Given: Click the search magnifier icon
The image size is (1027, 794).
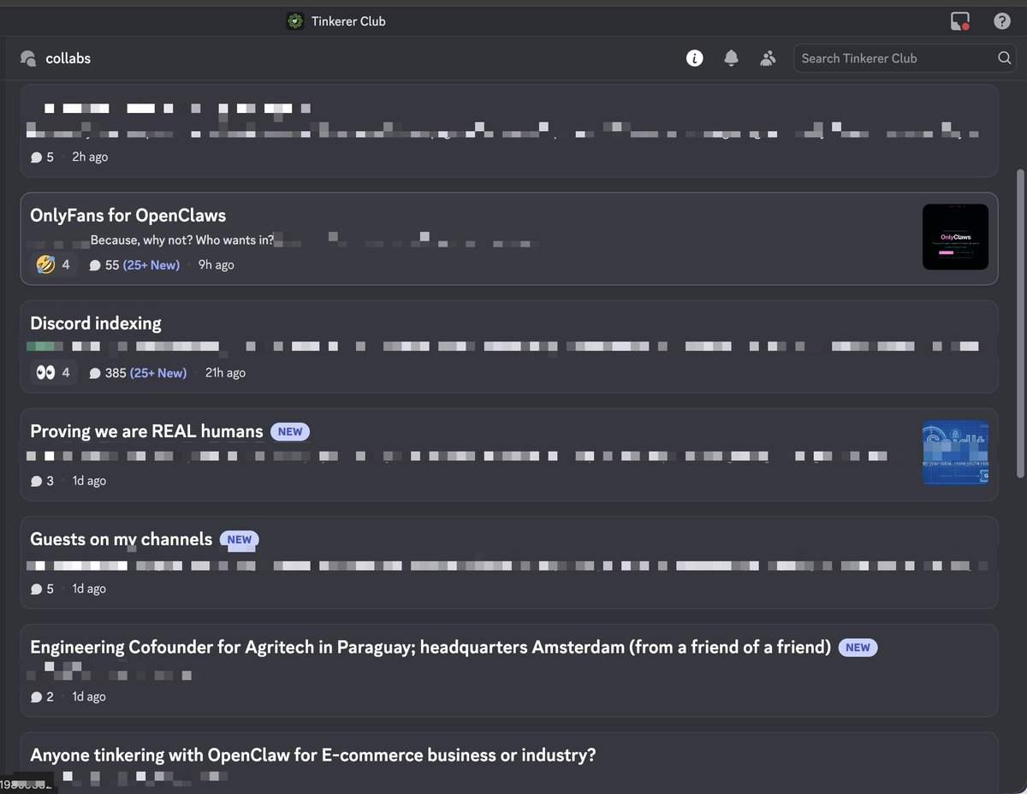Looking at the screenshot, I should pos(1004,58).
